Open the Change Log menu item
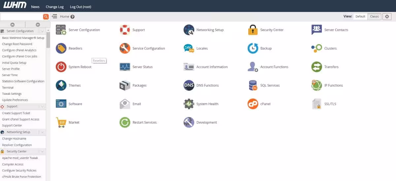The width and height of the screenshot is (396, 181). point(55,7)
